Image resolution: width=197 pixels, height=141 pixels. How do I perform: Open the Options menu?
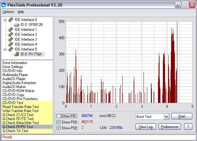8,12
